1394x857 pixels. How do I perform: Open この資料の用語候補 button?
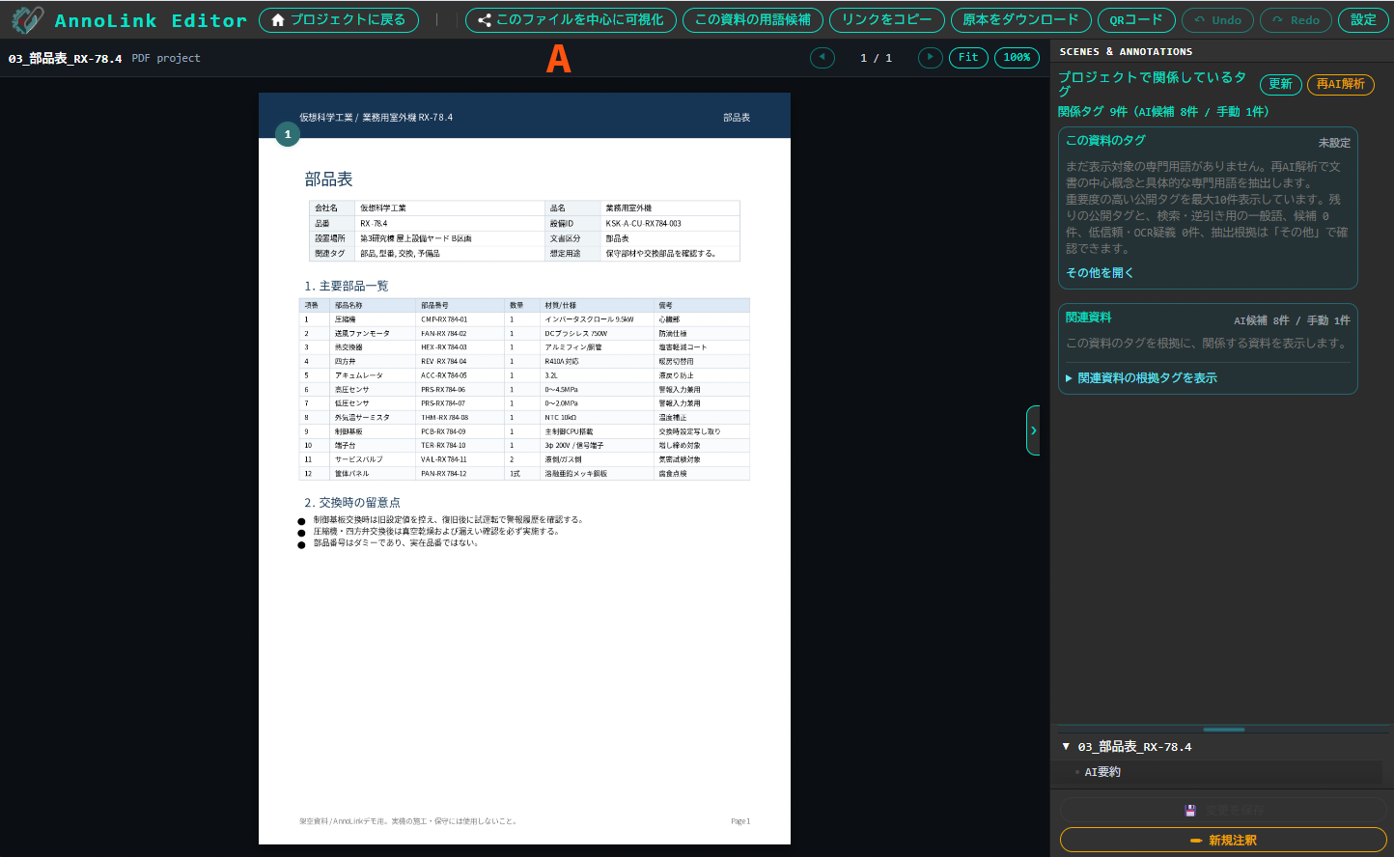[753, 19]
